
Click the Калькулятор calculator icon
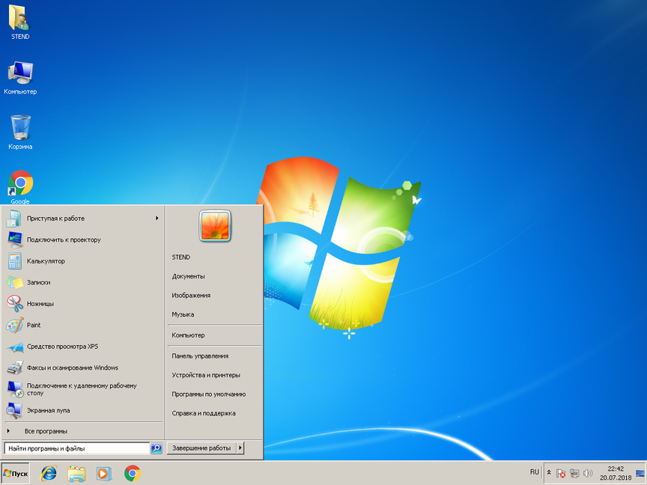point(14,261)
